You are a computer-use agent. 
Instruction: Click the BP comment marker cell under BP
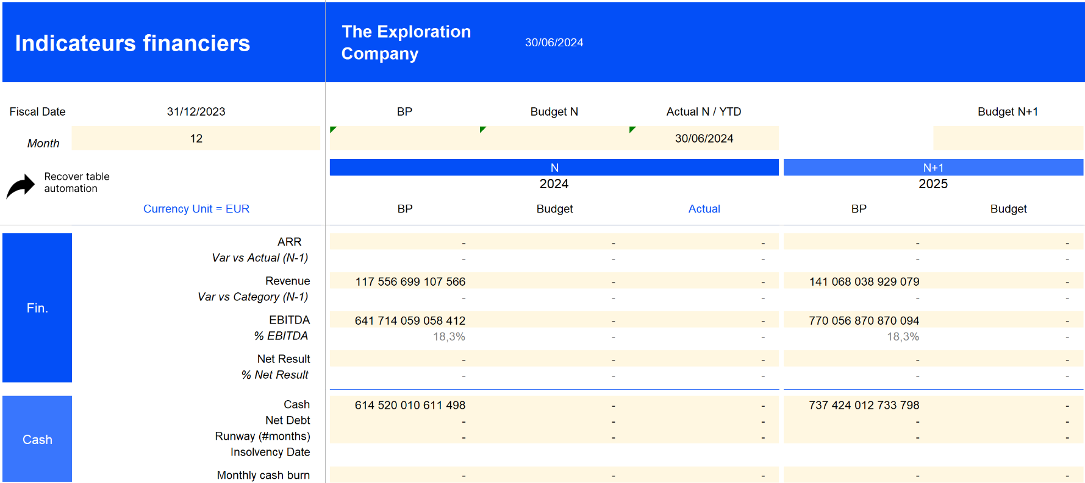tap(404, 138)
